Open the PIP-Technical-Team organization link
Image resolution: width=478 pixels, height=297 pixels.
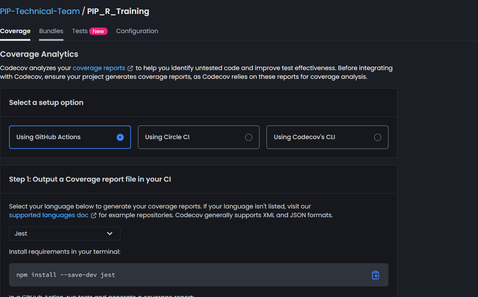[40, 11]
